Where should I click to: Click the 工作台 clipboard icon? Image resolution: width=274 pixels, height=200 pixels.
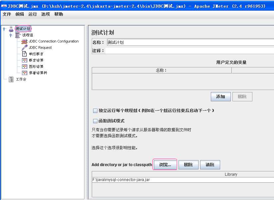11,79
